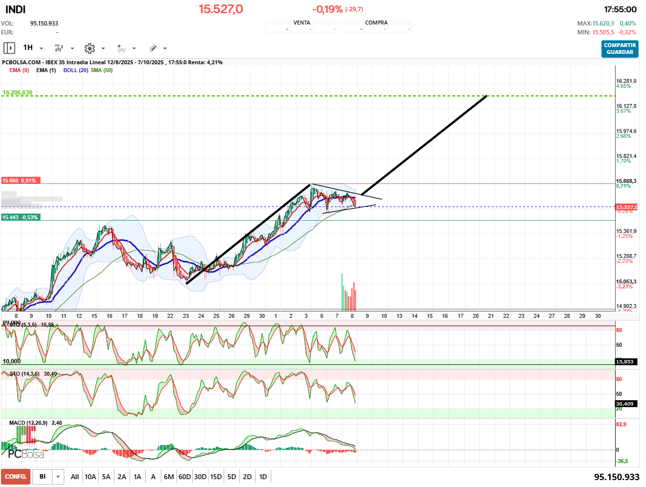Screen dimensions: 646x487
Task: Toggle the side panel expand icon
Action: click(x=9, y=48)
